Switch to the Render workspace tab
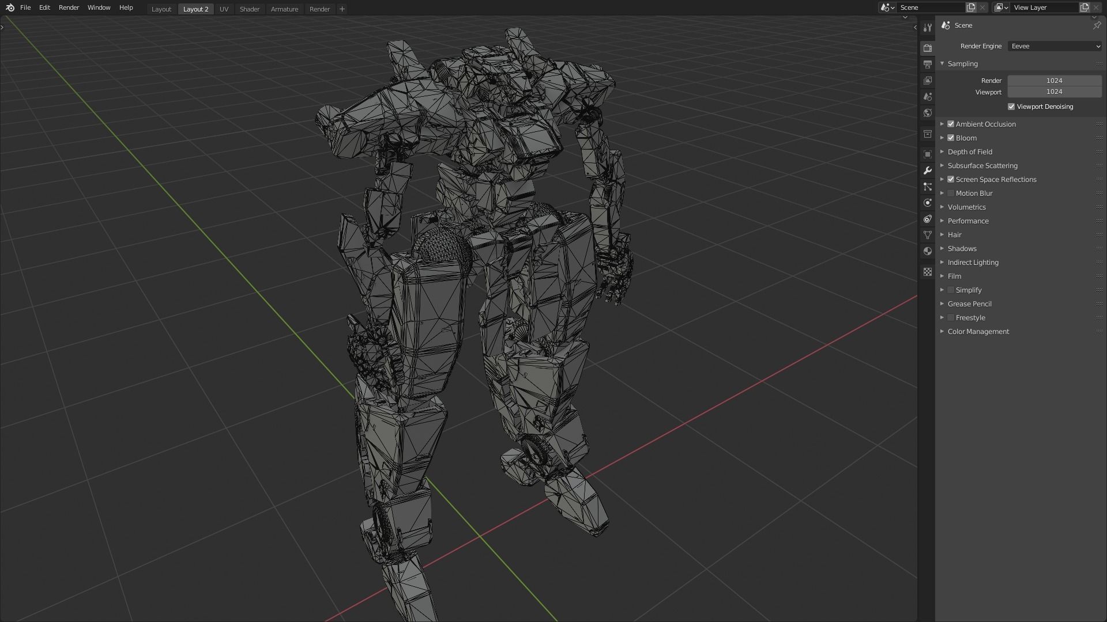 click(x=319, y=9)
